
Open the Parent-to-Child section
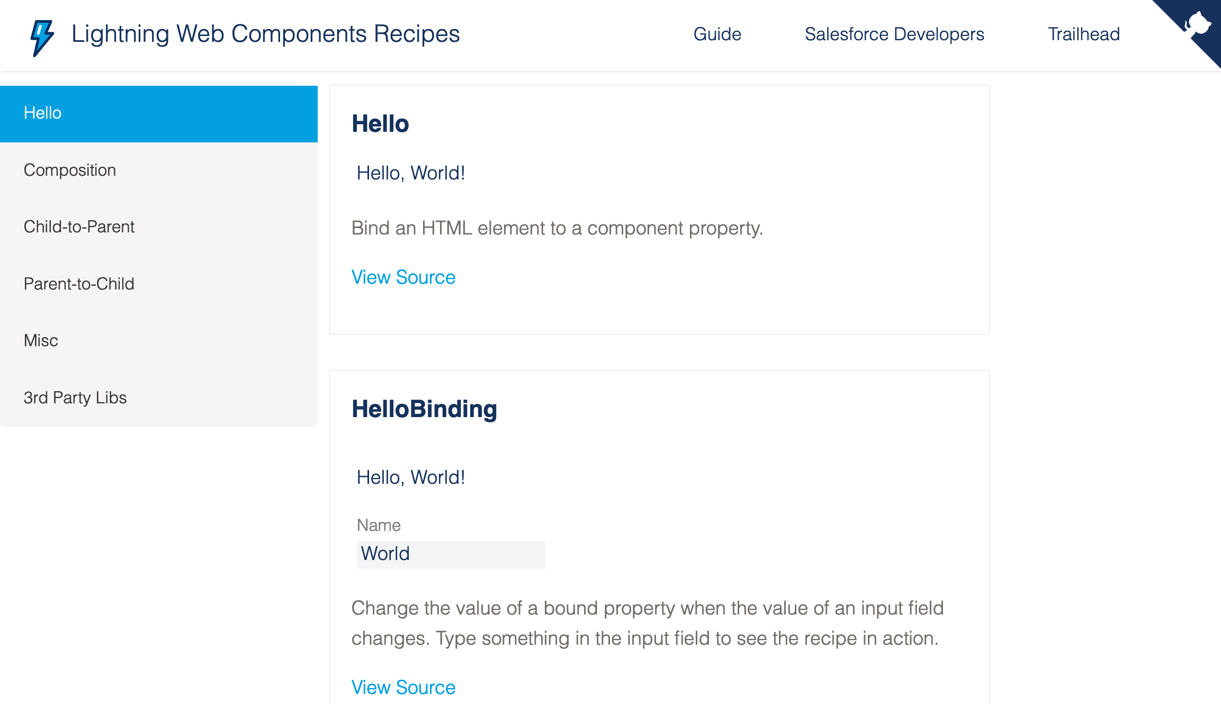[78, 284]
